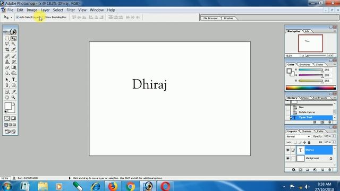The height and width of the screenshot is (191, 340).
Task: Select the Gradient tool
Action: [x=14, y=67]
